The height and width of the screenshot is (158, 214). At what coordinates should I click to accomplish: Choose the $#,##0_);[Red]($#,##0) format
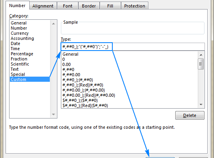coord(130,105)
